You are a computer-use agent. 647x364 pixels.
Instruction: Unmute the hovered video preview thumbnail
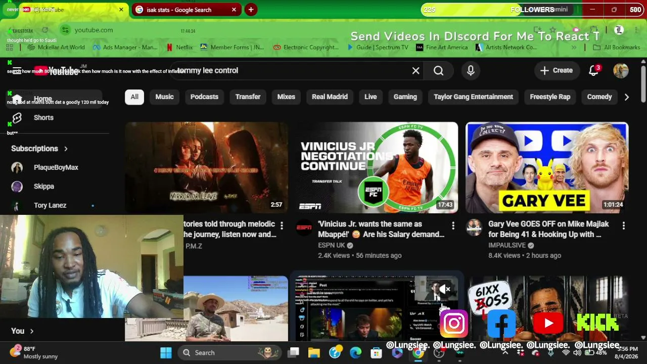[x=444, y=290]
